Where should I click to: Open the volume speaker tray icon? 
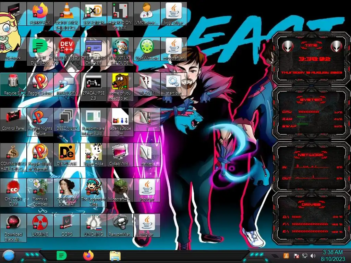pos(313,255)
